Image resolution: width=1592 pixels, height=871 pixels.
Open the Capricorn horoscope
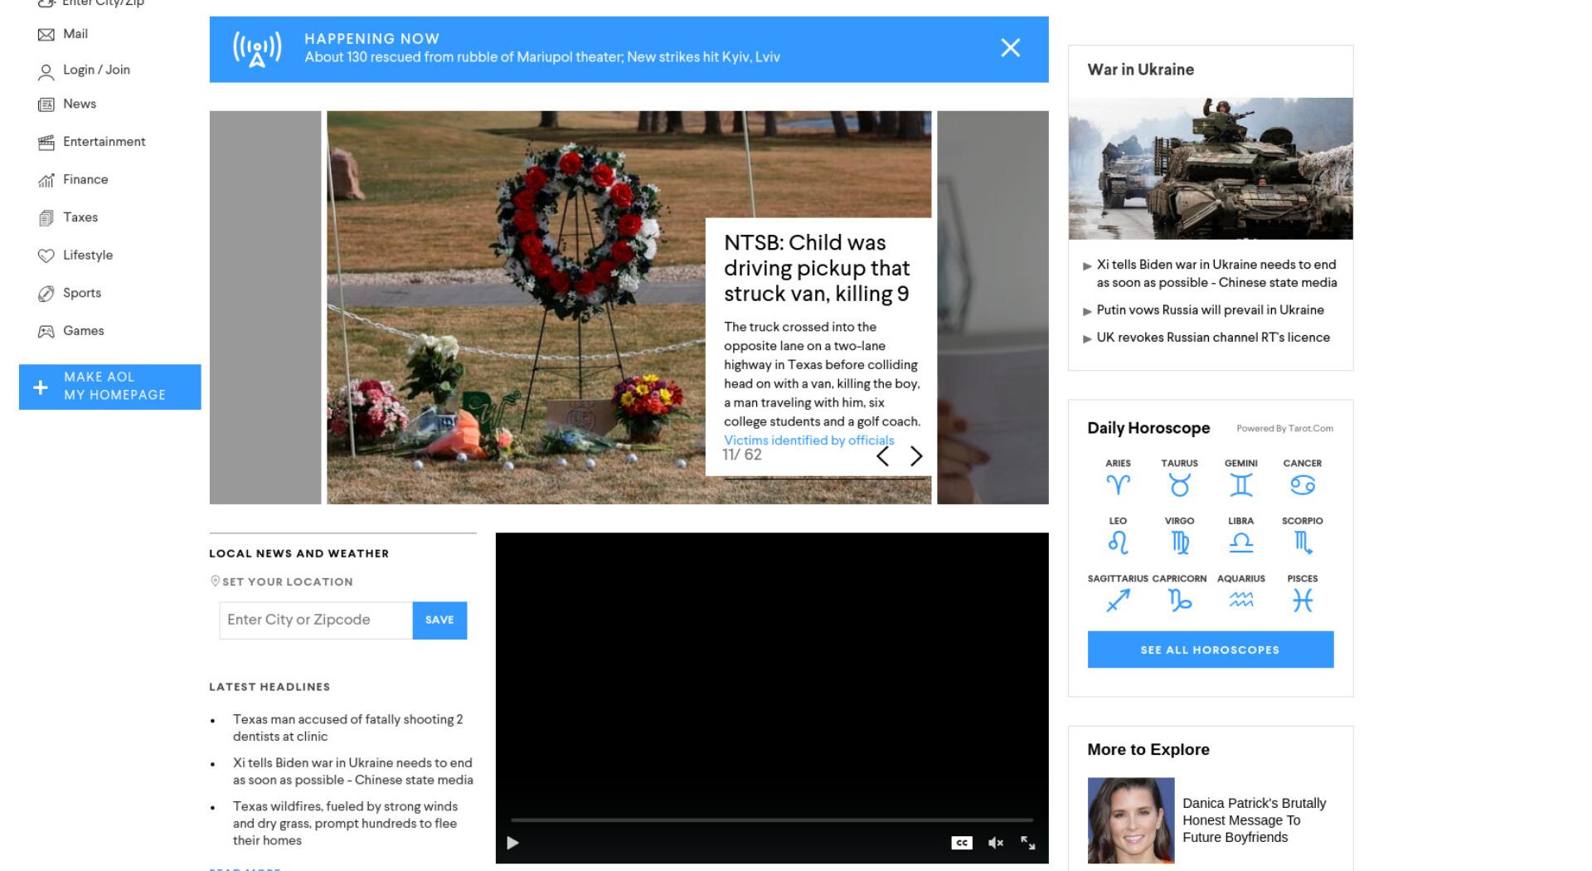[1179, 593]
